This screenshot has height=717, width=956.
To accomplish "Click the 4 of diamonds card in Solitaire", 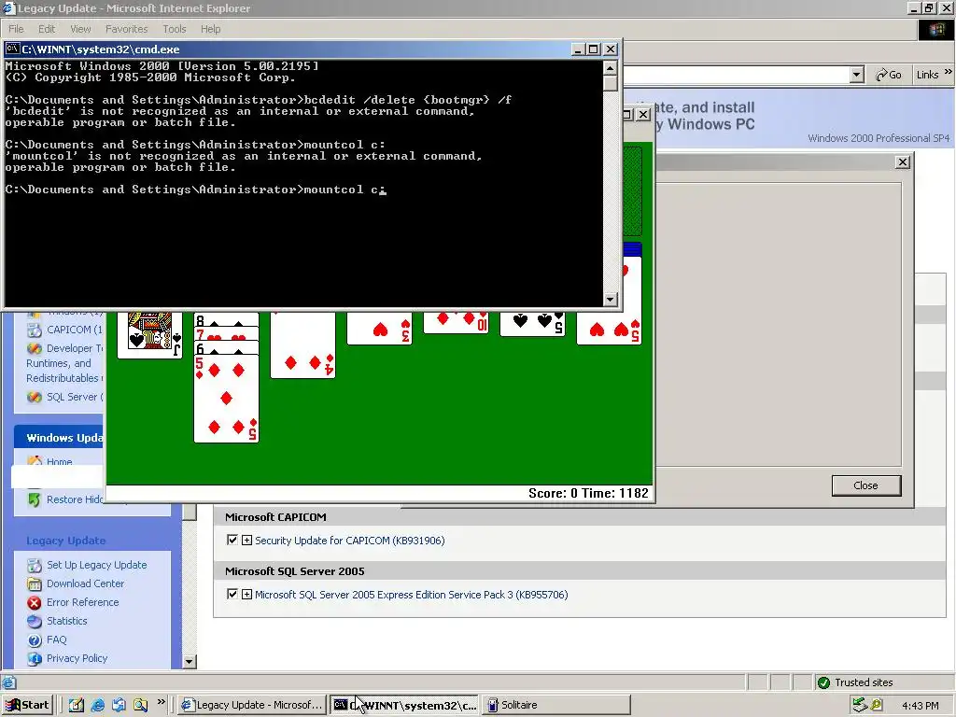I will coord(303,345).
